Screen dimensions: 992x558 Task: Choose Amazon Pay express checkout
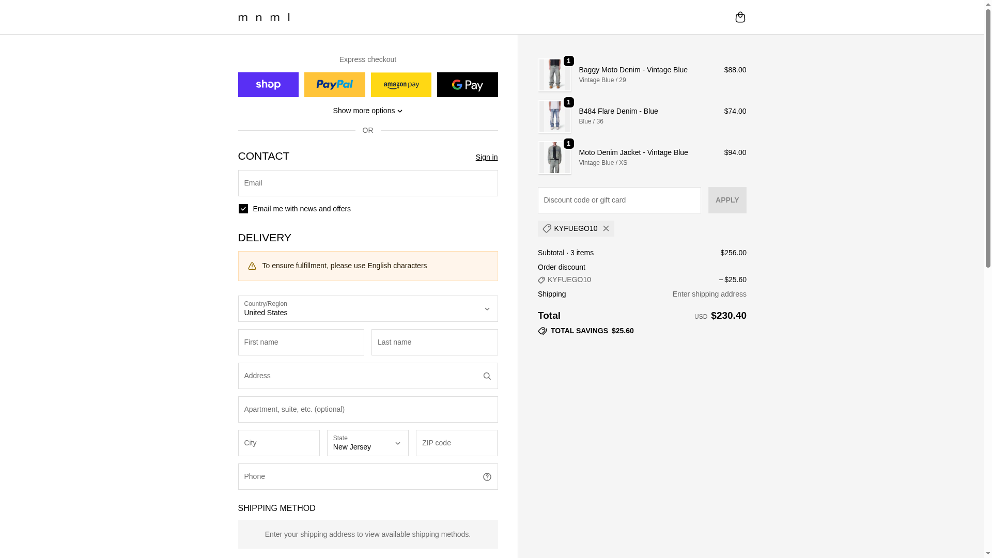point(401,85)
